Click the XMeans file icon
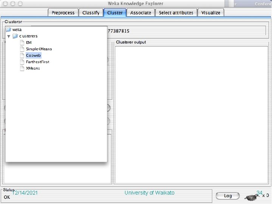Screen dimensions: 272x204 click(x=22, y=68)
